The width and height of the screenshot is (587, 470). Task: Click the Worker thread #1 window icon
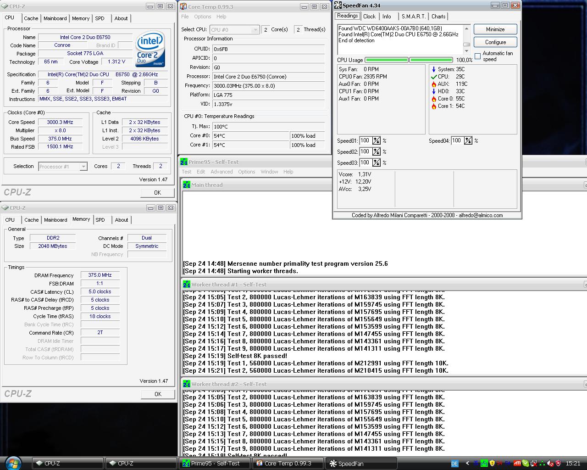(187, 284)
